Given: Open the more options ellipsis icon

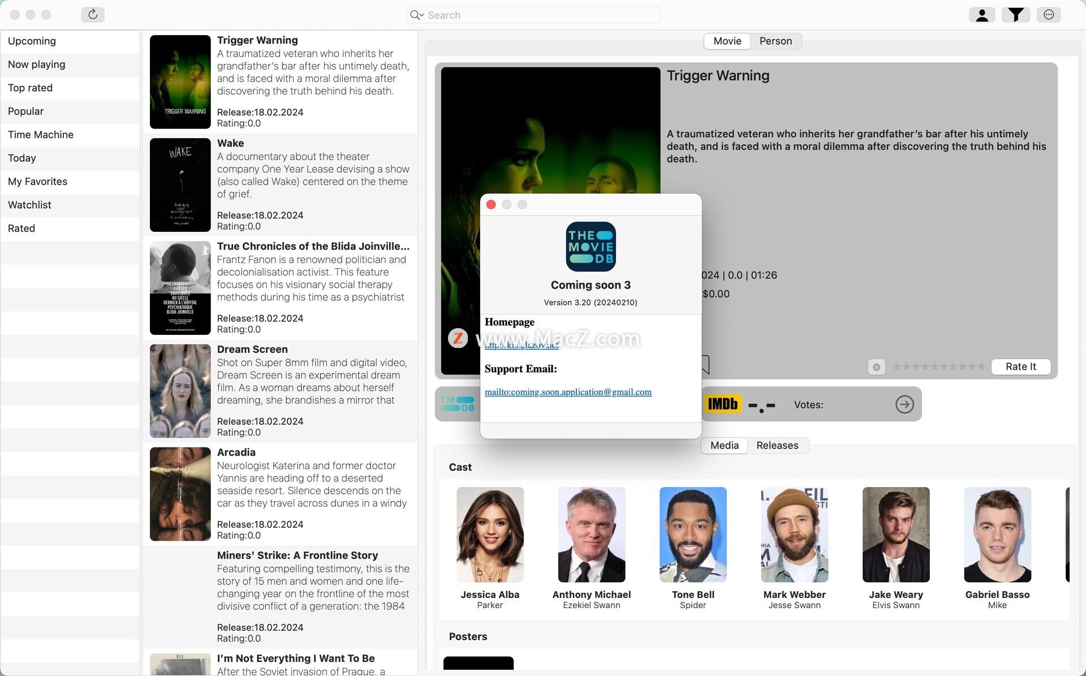Looking at the screenshot, I should tap(1049, 15).
